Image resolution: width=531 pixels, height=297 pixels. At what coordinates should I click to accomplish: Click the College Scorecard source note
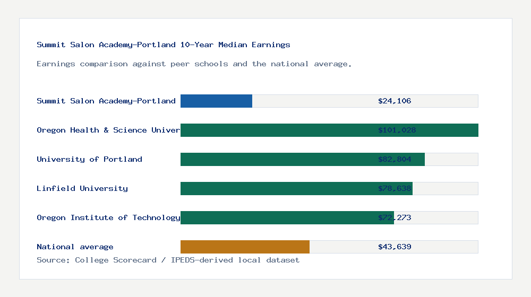pyautogui.click(x=168, y=260)
